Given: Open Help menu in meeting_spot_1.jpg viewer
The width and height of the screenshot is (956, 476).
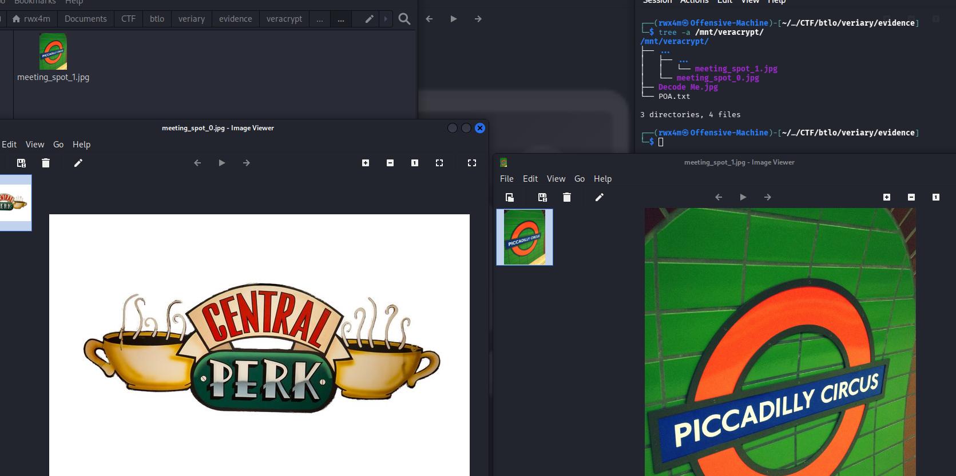Looking at the screenshot, I should click(602, 179).
